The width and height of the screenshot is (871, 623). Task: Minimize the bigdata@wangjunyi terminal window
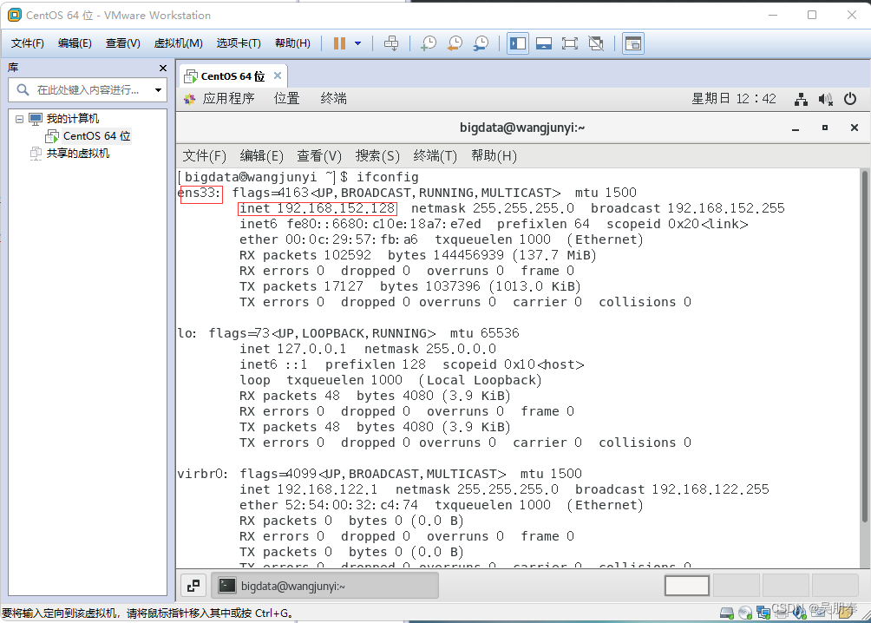(796, 128)
